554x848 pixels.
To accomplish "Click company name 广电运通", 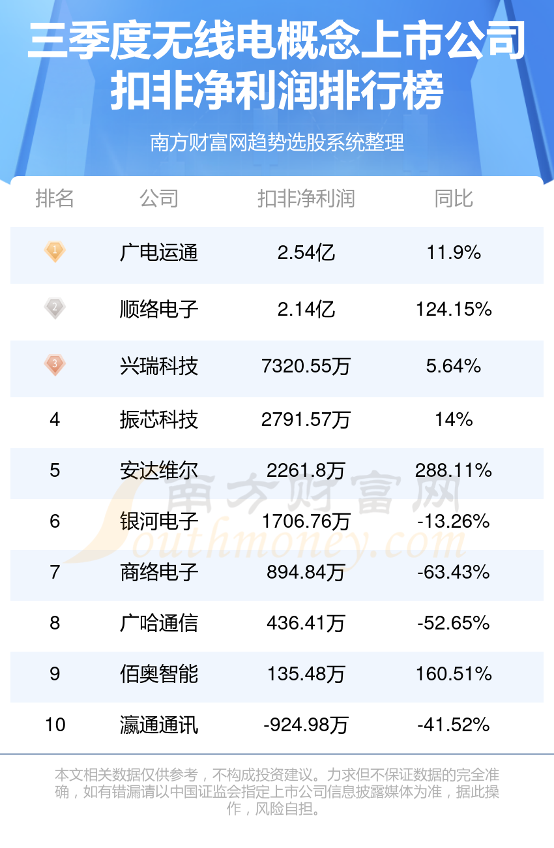I will pos(159,252).
